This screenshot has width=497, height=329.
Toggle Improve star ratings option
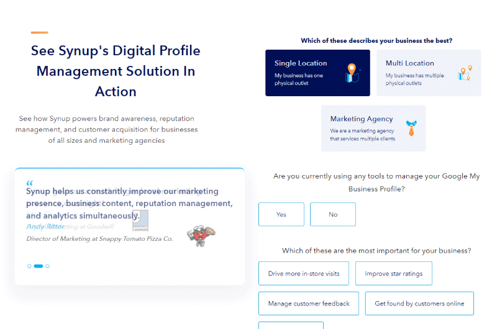click(x=394, y=273)
